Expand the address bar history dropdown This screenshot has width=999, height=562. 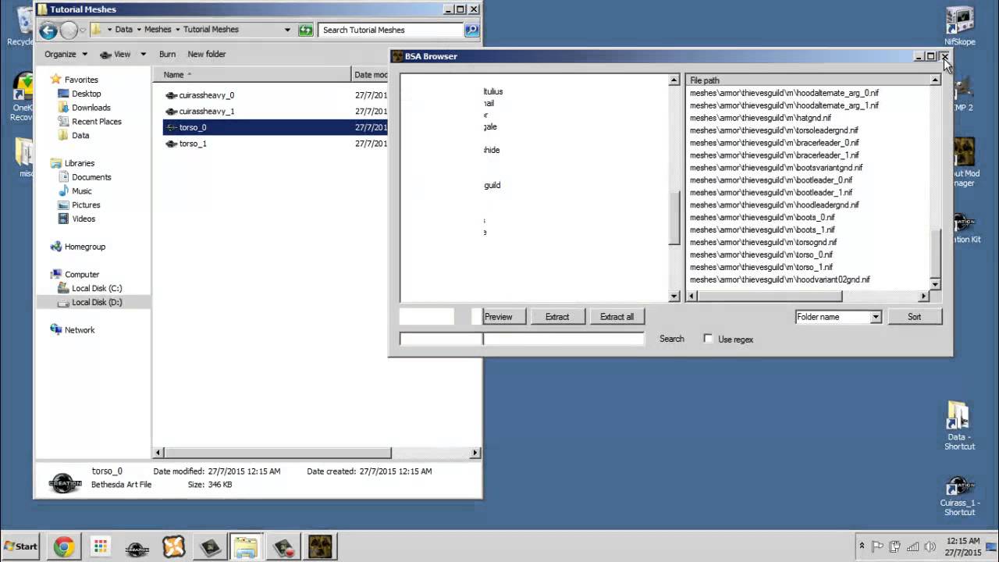click(x=287, y=30)
